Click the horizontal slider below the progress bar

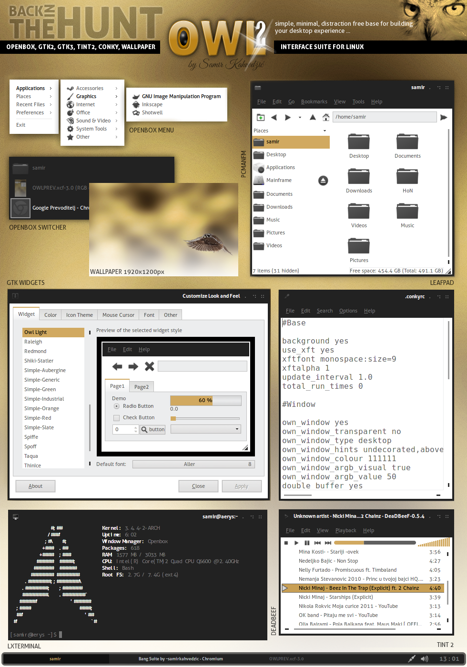(205, 418)
